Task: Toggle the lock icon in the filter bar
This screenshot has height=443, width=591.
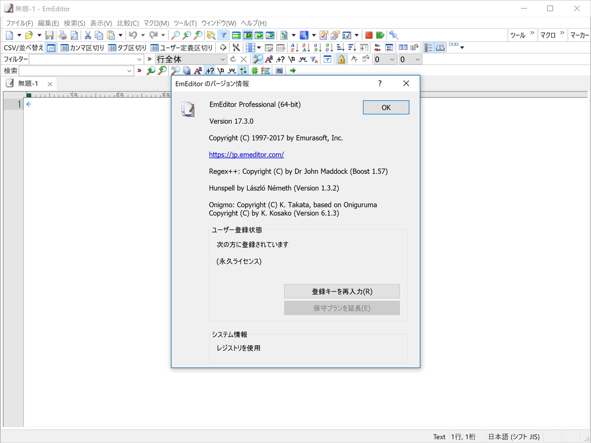Action: tap(341, 59)
